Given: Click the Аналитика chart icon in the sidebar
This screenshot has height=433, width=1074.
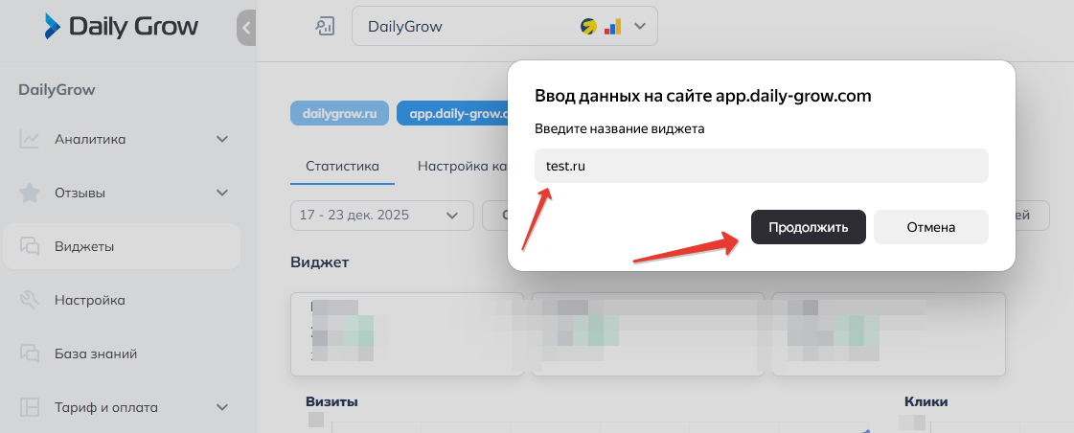Looking at the screenshot, I should (x=30, y=140).
